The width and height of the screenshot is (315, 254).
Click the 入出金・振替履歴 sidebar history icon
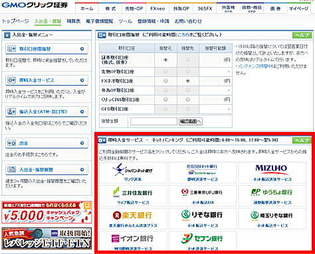[x=11, y=170]
